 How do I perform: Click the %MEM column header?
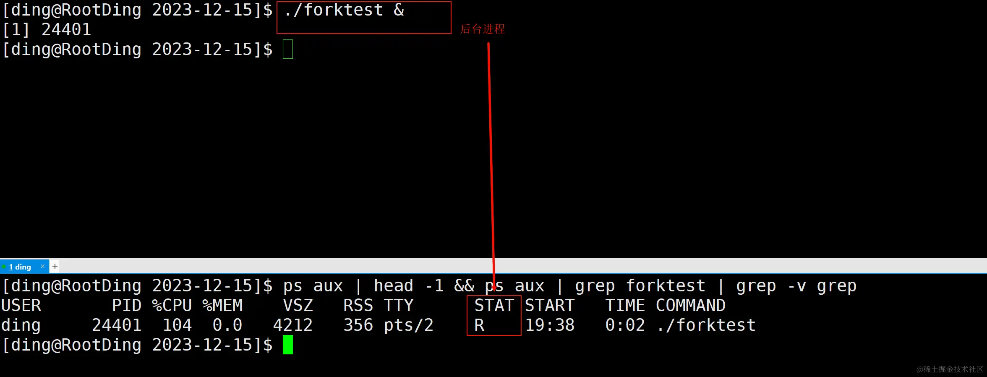[222, 305]
